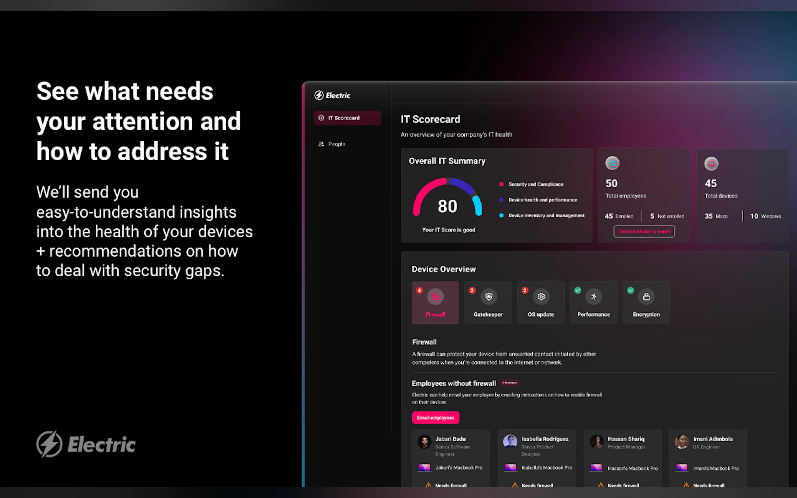Select the Gatekeeper shield tile
Screen dimensions: 797x498
tap(488, 303)
